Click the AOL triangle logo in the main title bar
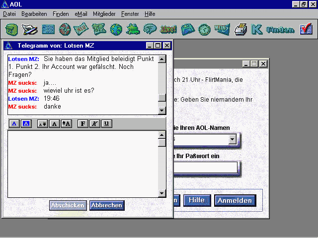The image size is (318, 238). (5, 4)
